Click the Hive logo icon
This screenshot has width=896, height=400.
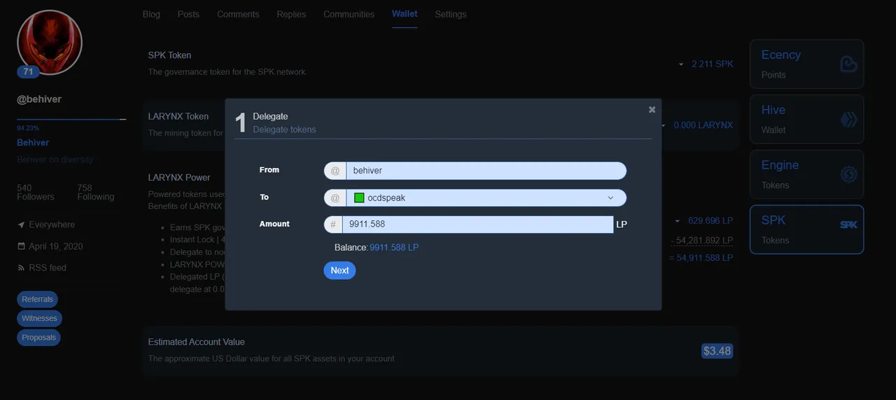click(848, 120)
